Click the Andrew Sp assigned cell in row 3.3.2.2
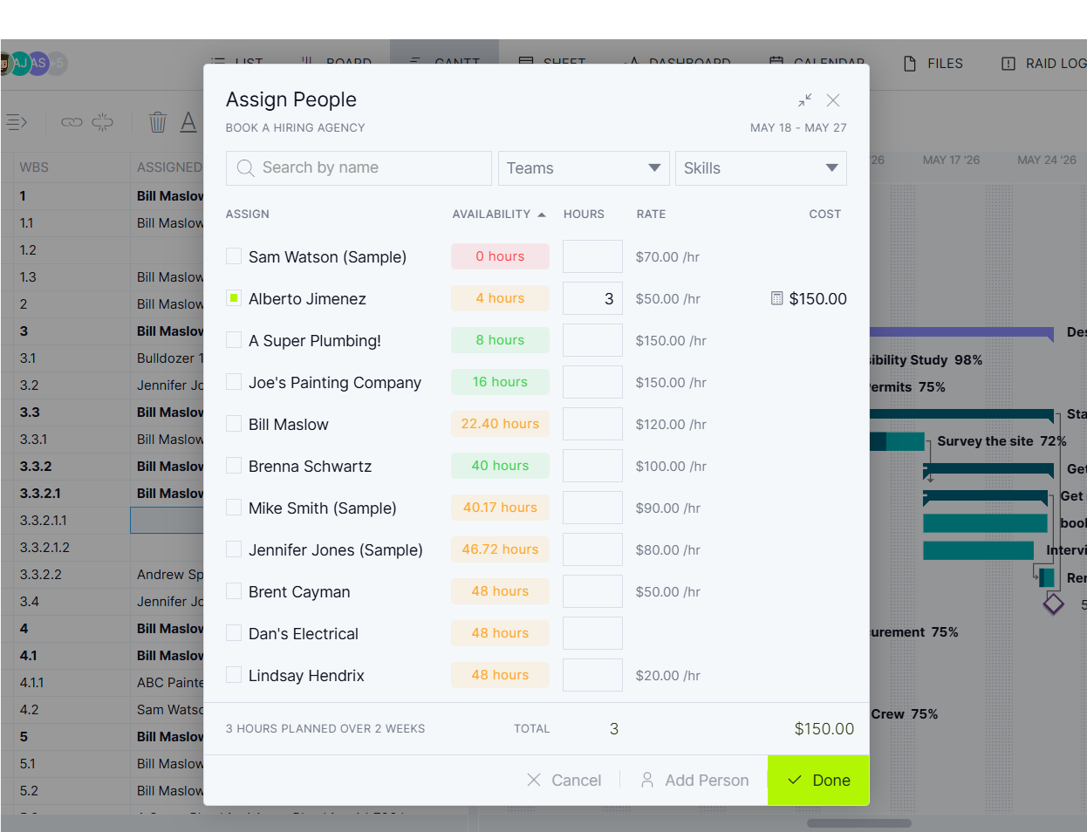The width and height of the screenshot is (1087, 832). 170,575
